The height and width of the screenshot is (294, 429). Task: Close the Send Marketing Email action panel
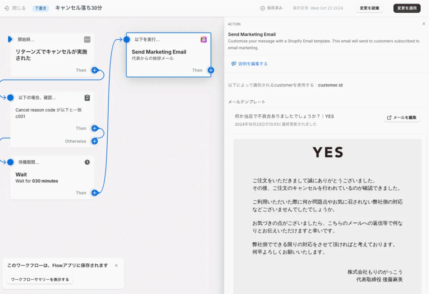424,24
